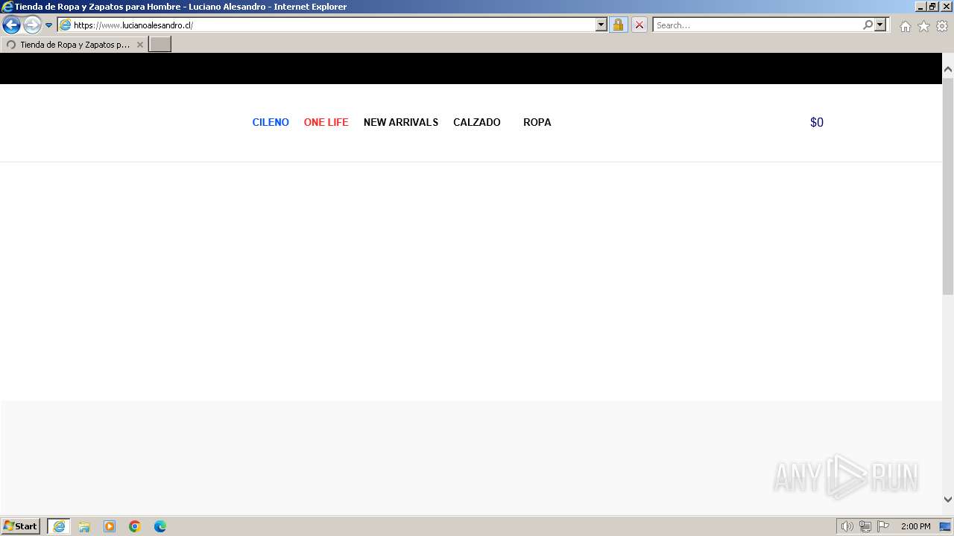Open the CILENO menu link
This screenshot has height=536, width=954.
(x=271, y=122)
